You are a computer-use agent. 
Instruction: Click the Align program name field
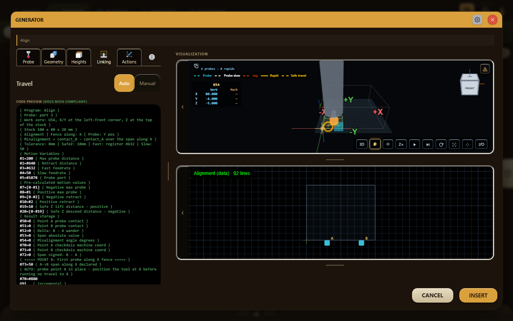coord(255,40)
